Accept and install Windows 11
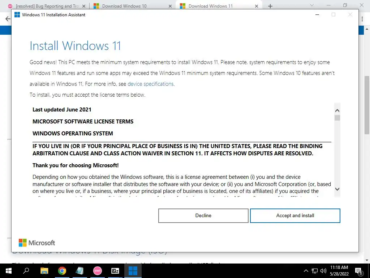Viewport: 370px width, 278px height. [295, 216]
